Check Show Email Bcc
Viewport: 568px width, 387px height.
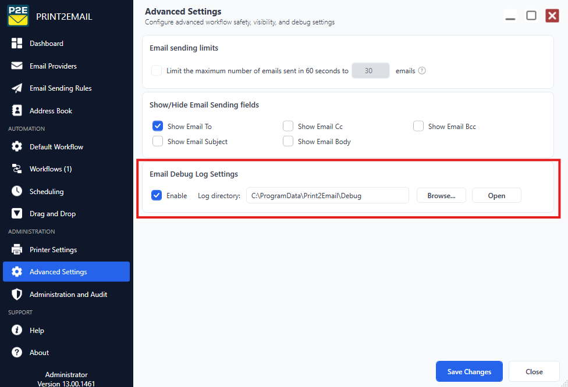(418, 126)
